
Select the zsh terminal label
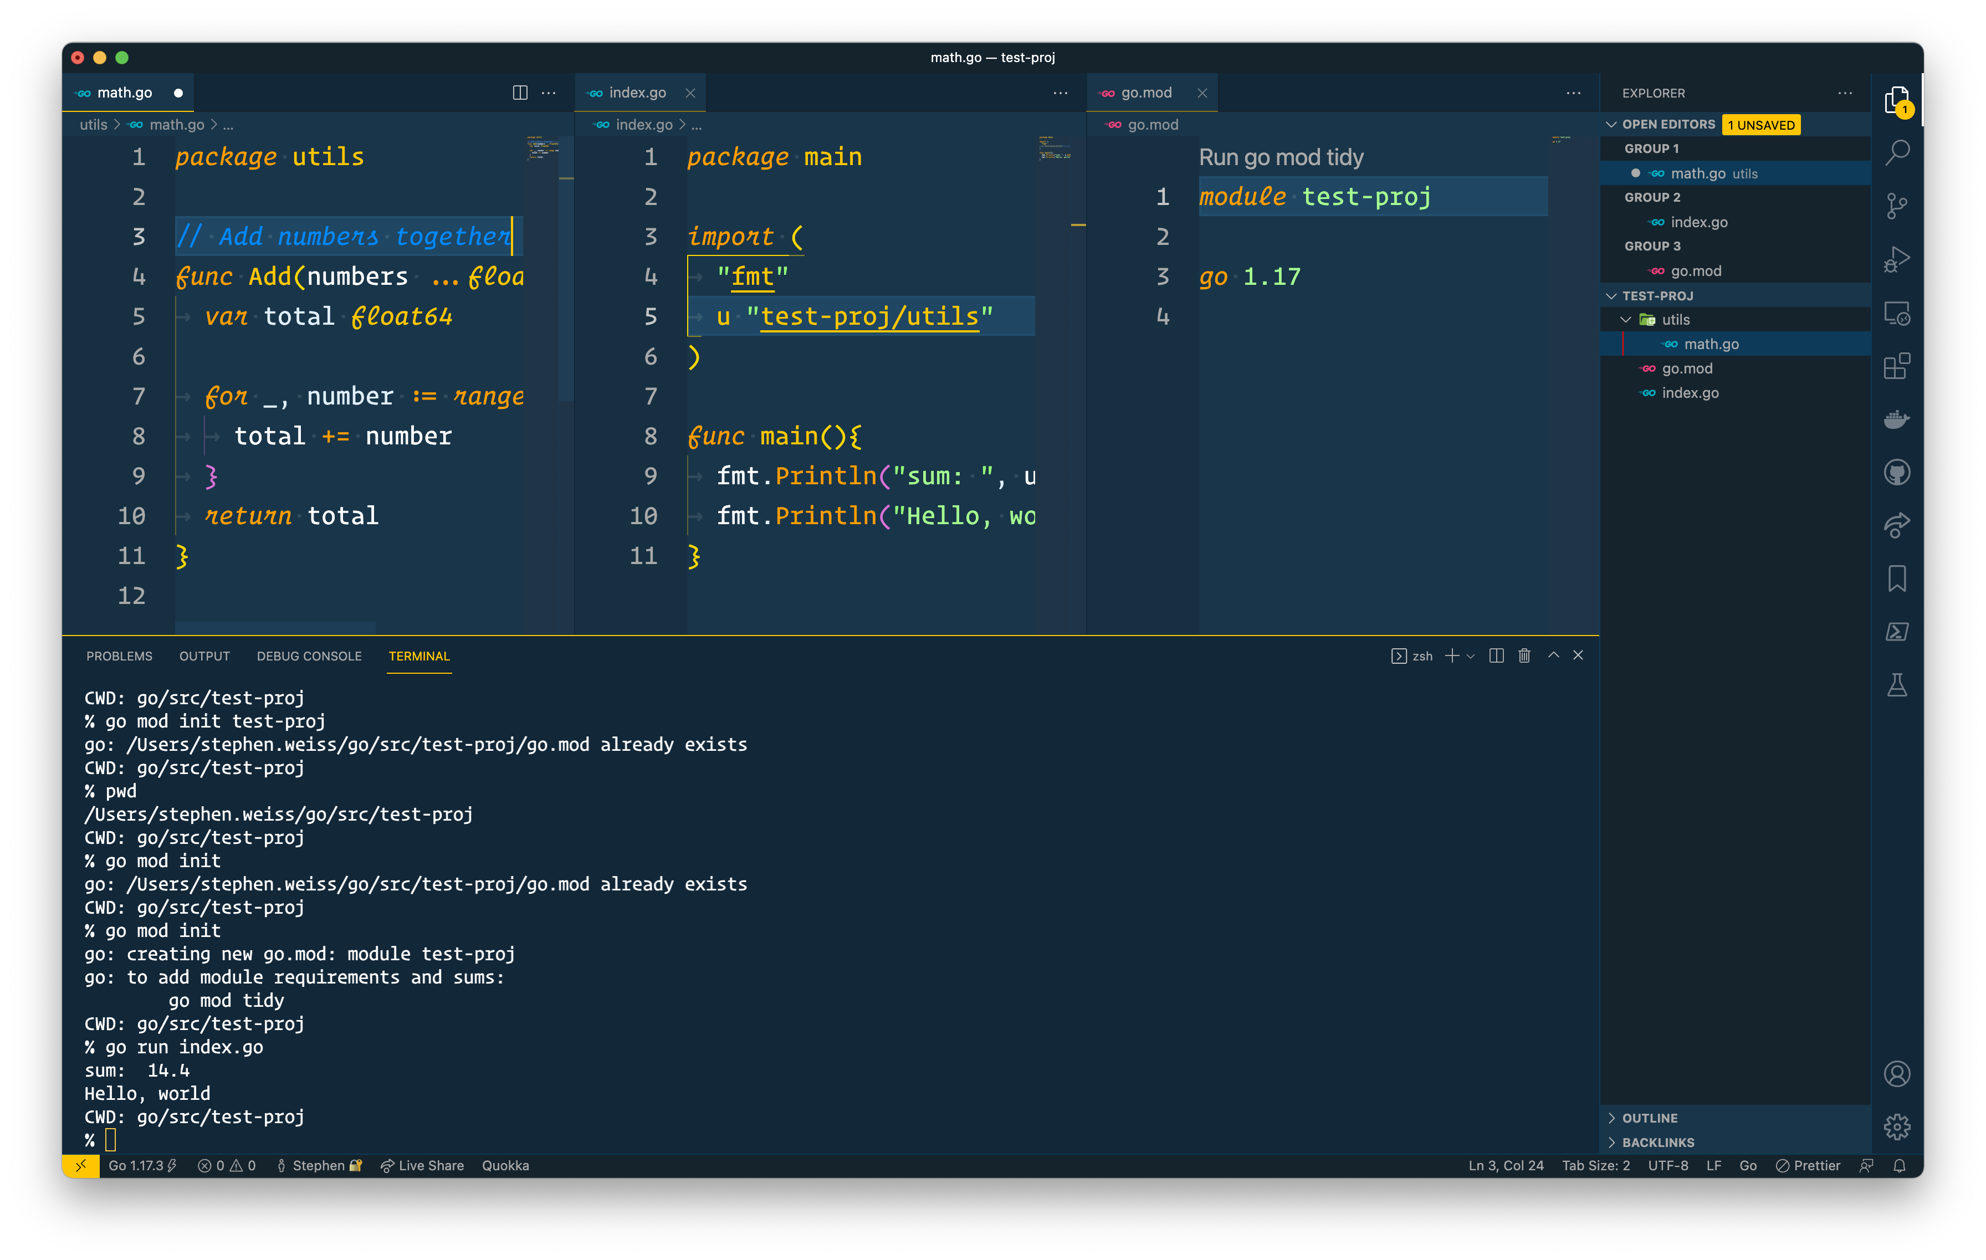(1413, 655)
